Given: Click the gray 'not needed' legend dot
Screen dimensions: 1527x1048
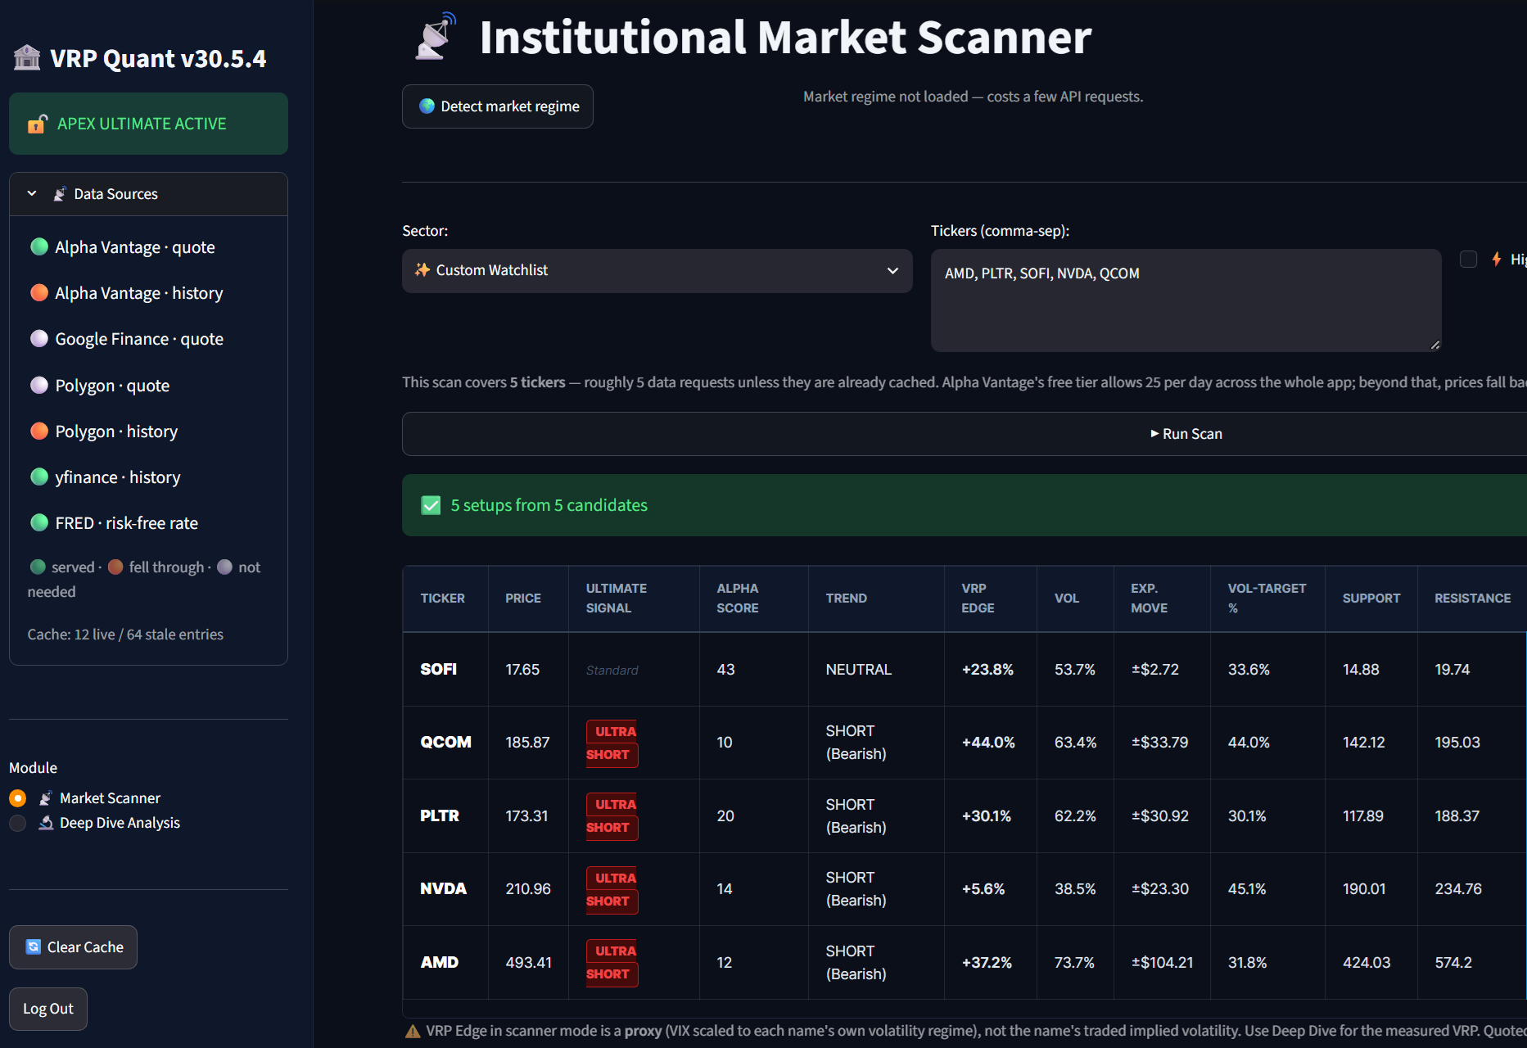Looking at the screenshot, I should click(x=224, y=567).
